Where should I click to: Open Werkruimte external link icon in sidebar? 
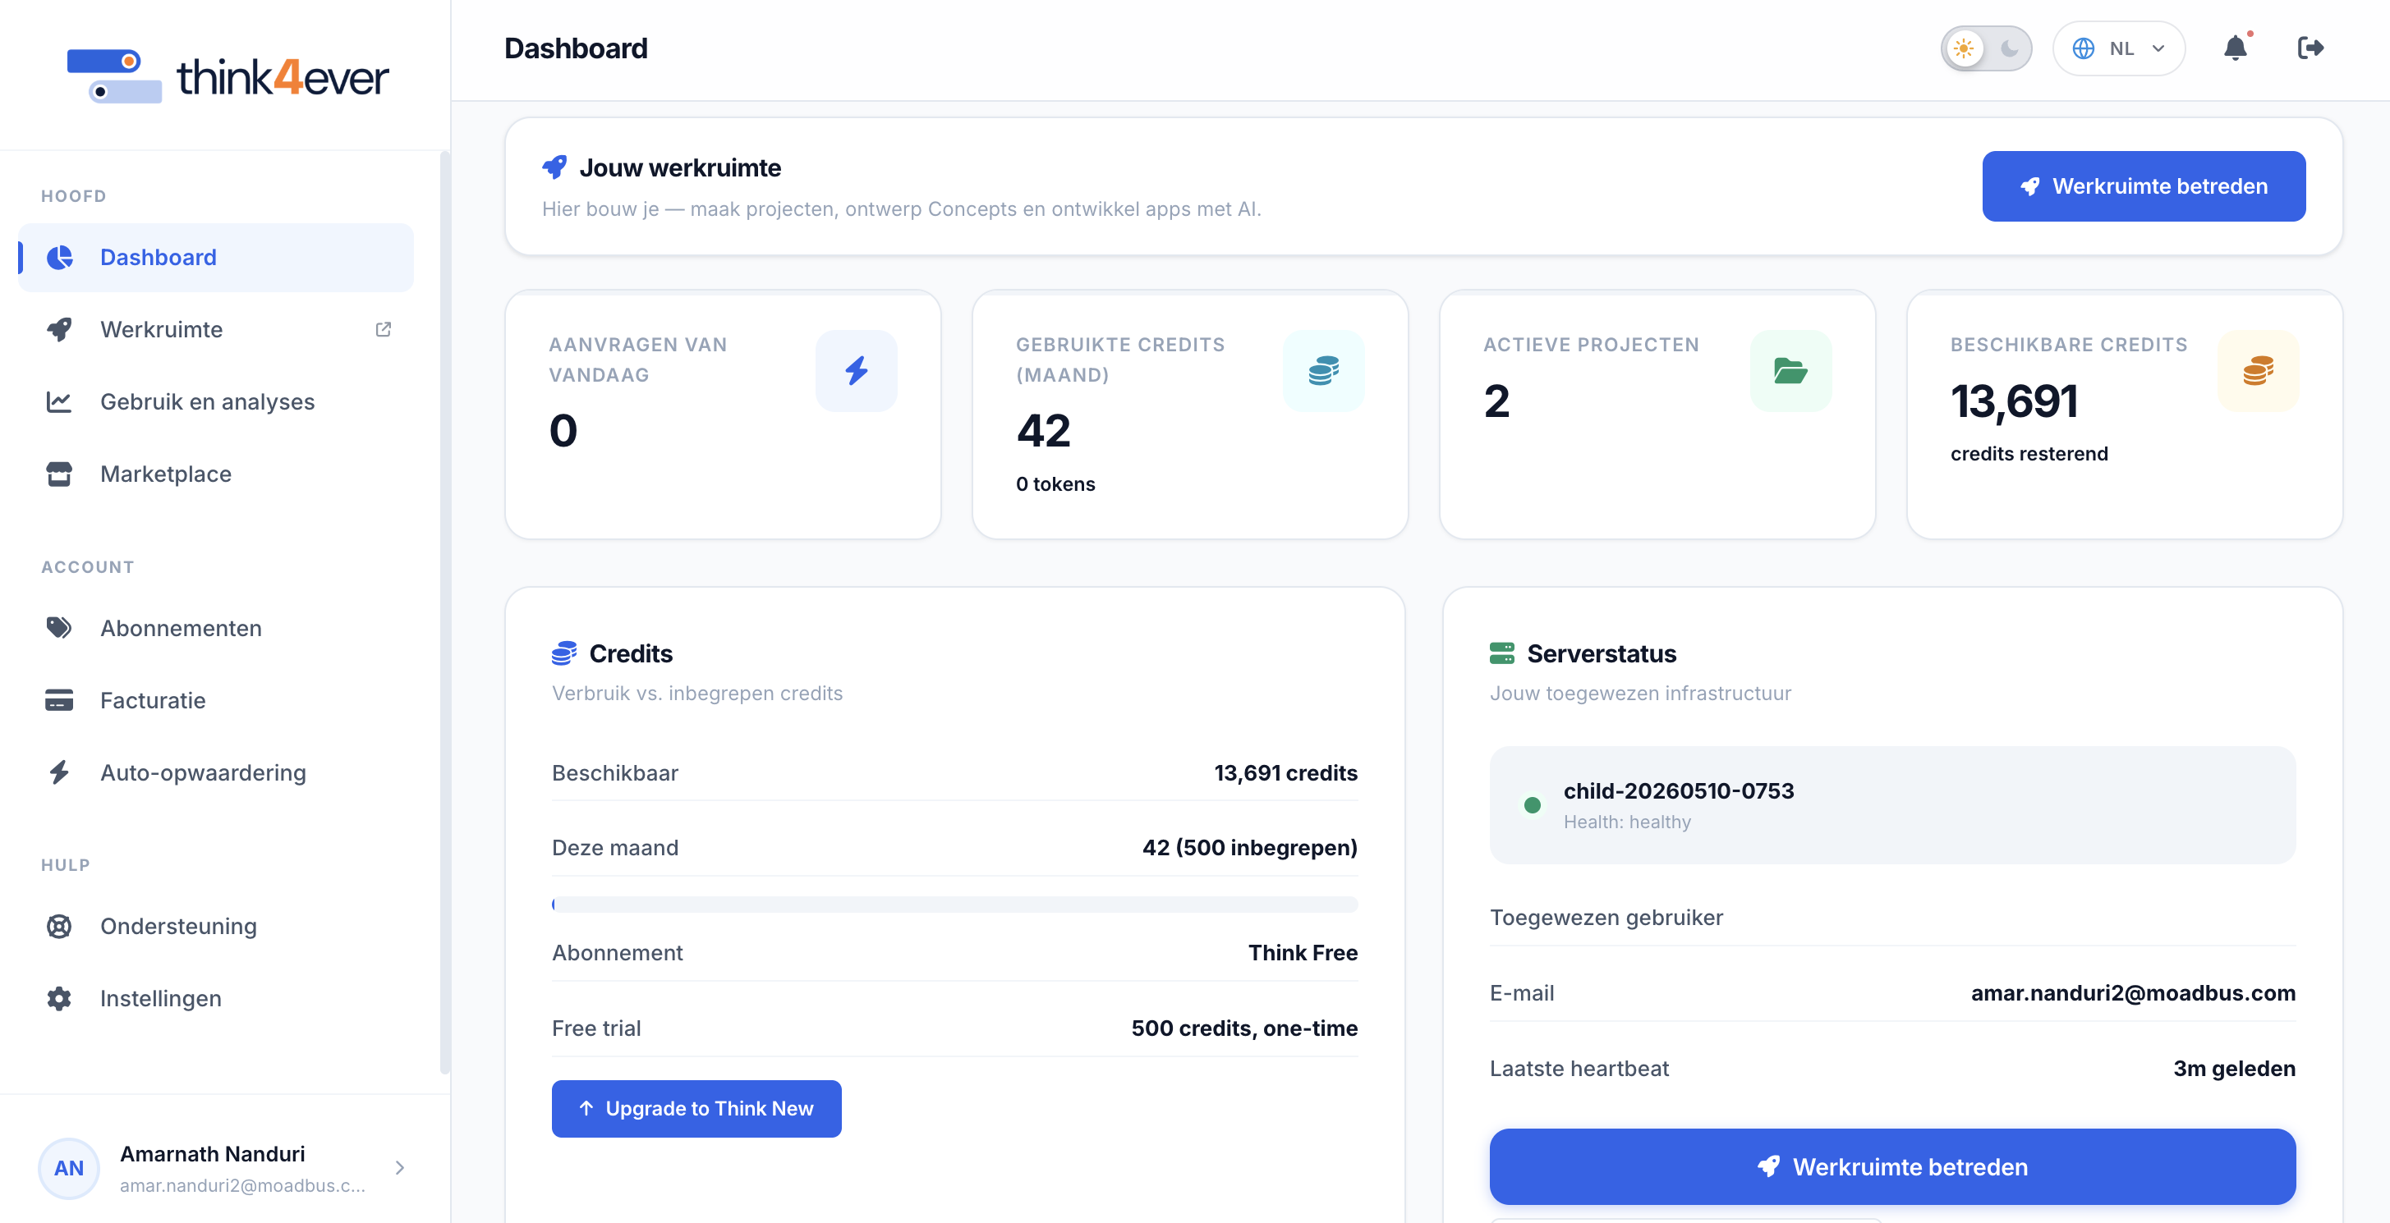click(x=384, y=329)
